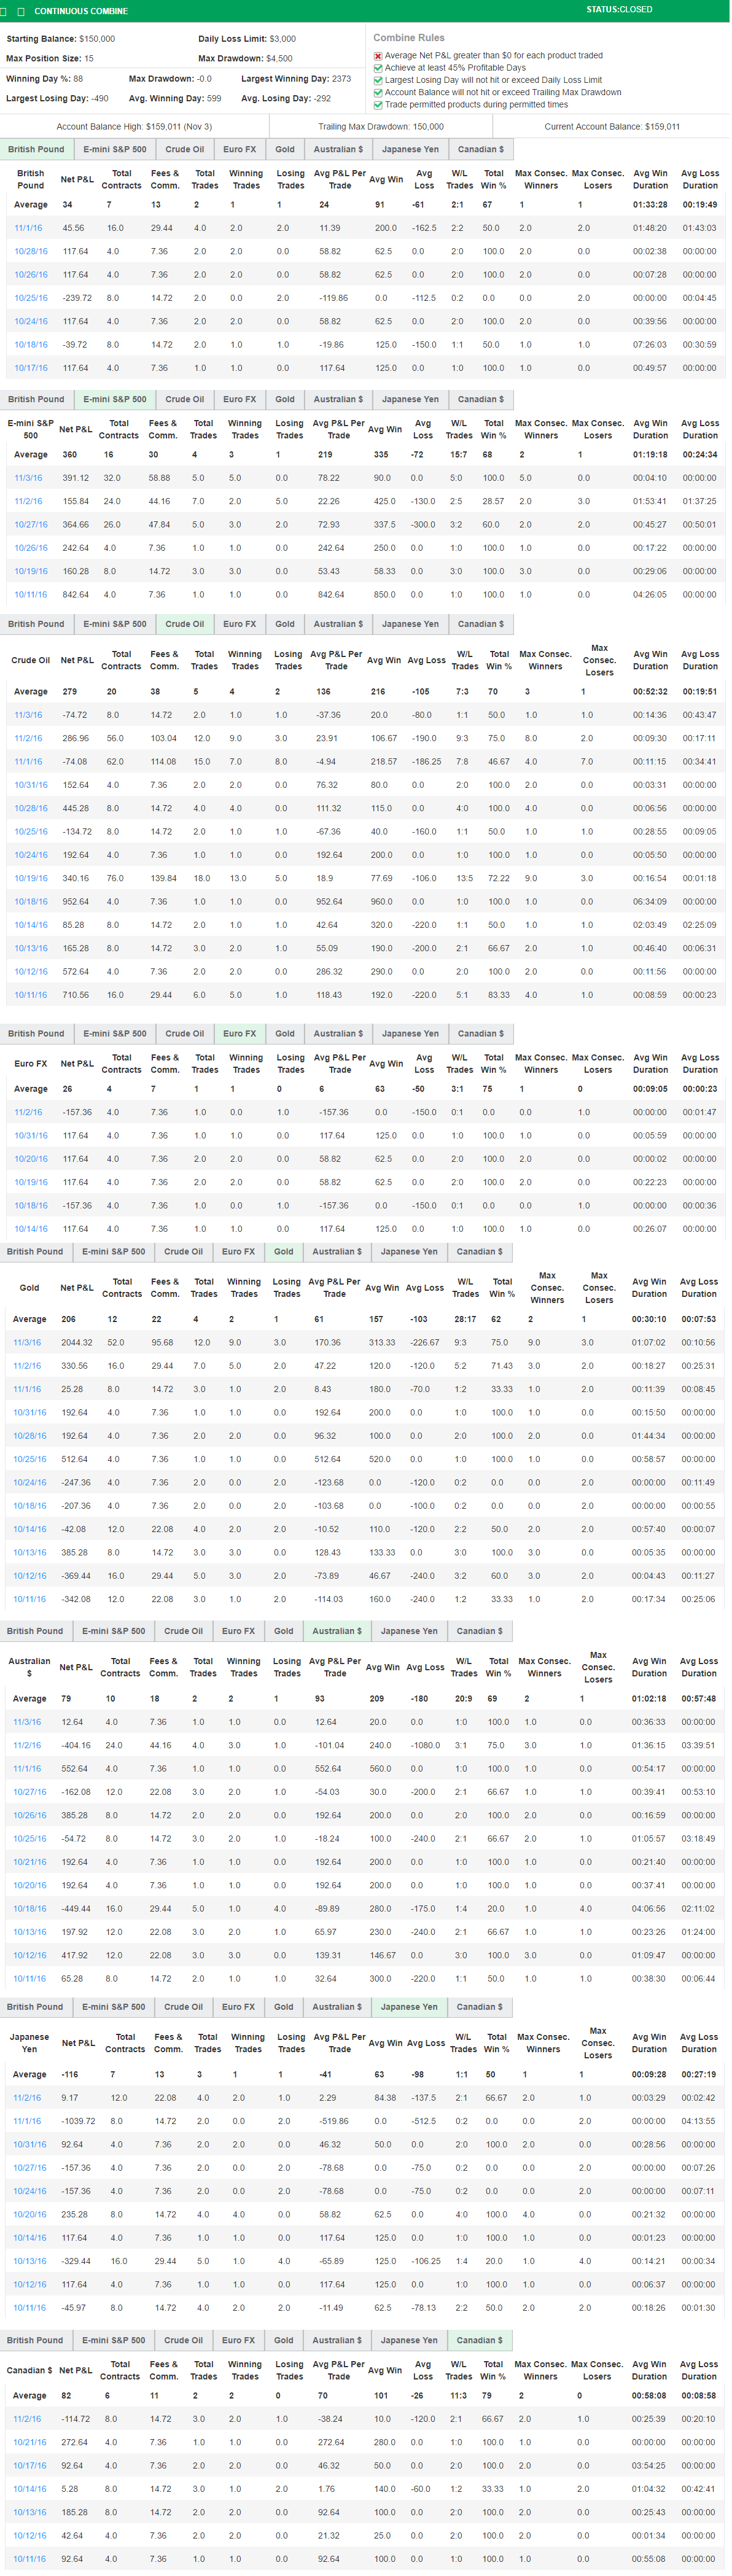Open the 10/27/16 date link in the E-mini S&P 500 table

30,525
